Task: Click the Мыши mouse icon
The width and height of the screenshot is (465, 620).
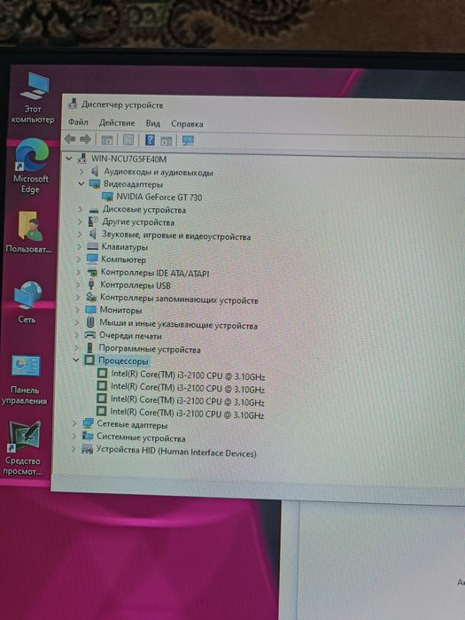Action: coord(90,322)
